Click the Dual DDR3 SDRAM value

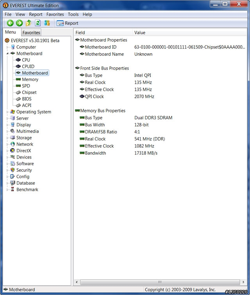pyautogui.click(x=153, y=118)
